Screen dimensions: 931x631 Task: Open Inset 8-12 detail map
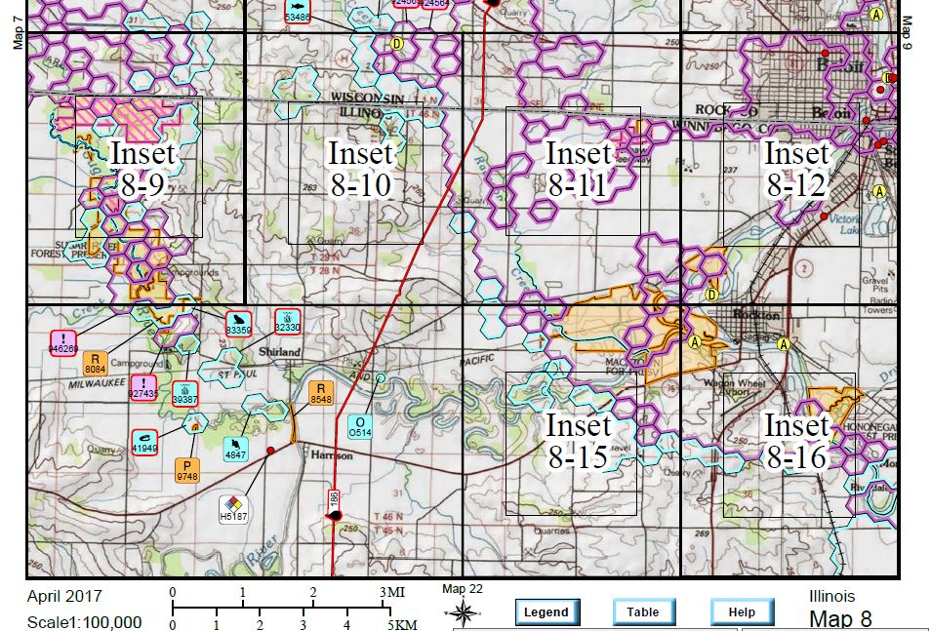790,174
